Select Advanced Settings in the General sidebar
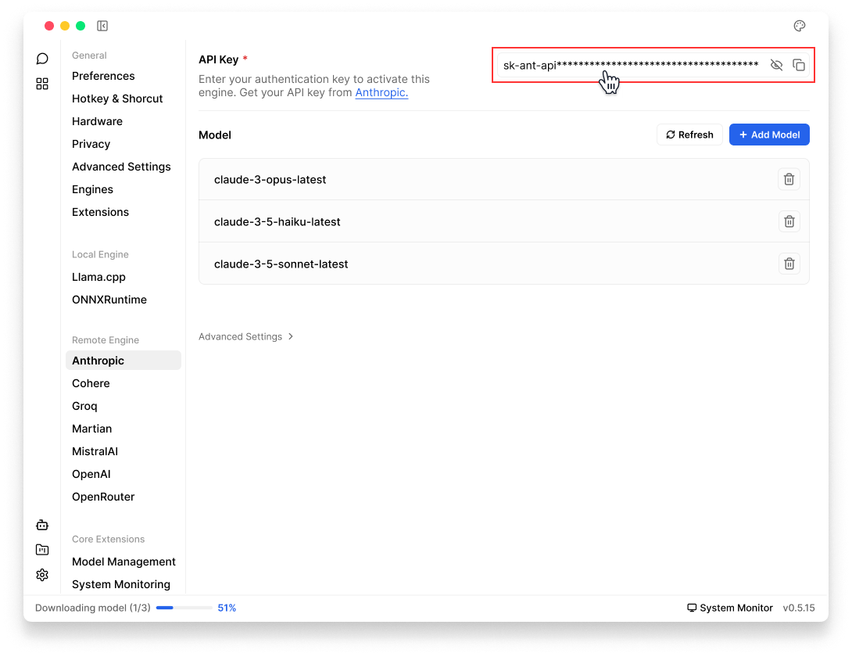The height and width of the screenshot is (657, 852). [121, 167]
